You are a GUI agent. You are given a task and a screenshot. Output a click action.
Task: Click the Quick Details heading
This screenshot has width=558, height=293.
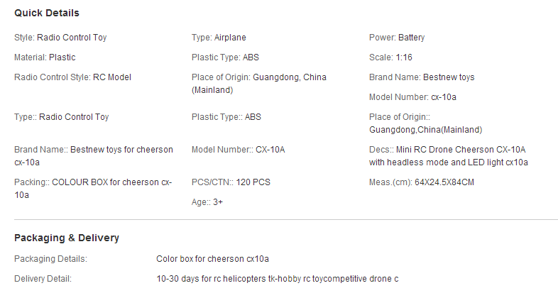(x=47, y=13)
